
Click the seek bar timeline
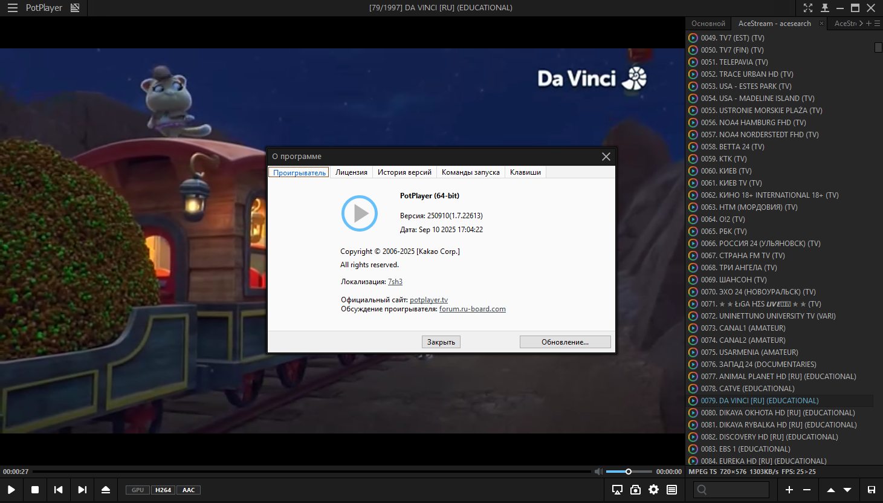[312, 472]
